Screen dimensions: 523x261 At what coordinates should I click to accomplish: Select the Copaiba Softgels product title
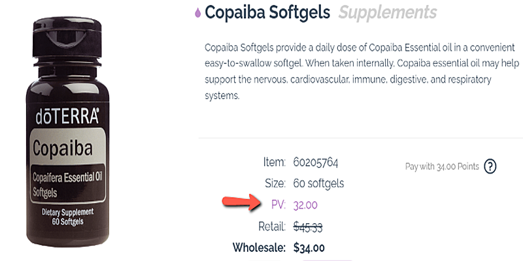pos(267,12)
